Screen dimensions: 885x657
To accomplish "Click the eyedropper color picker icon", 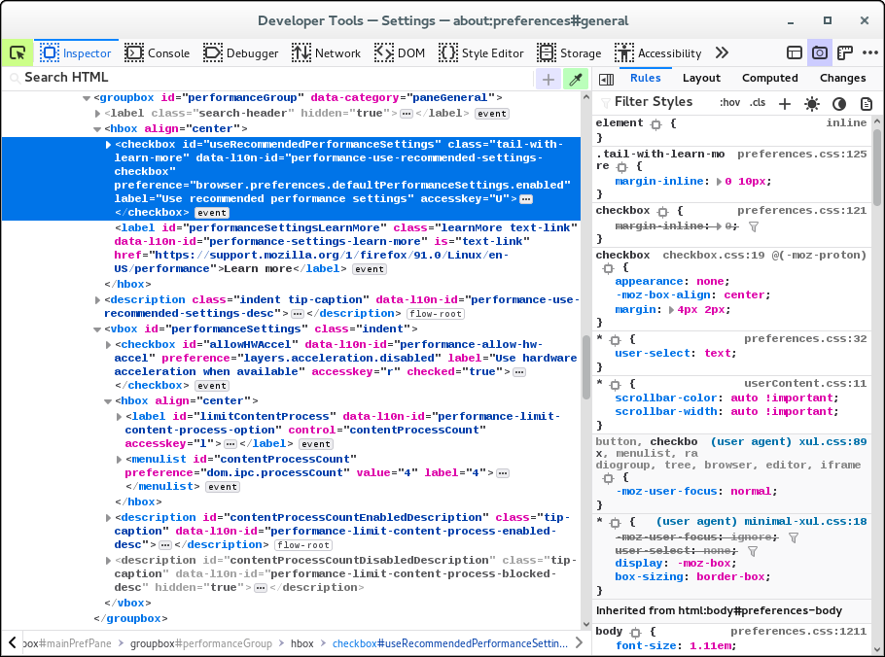I will (577, 80).
